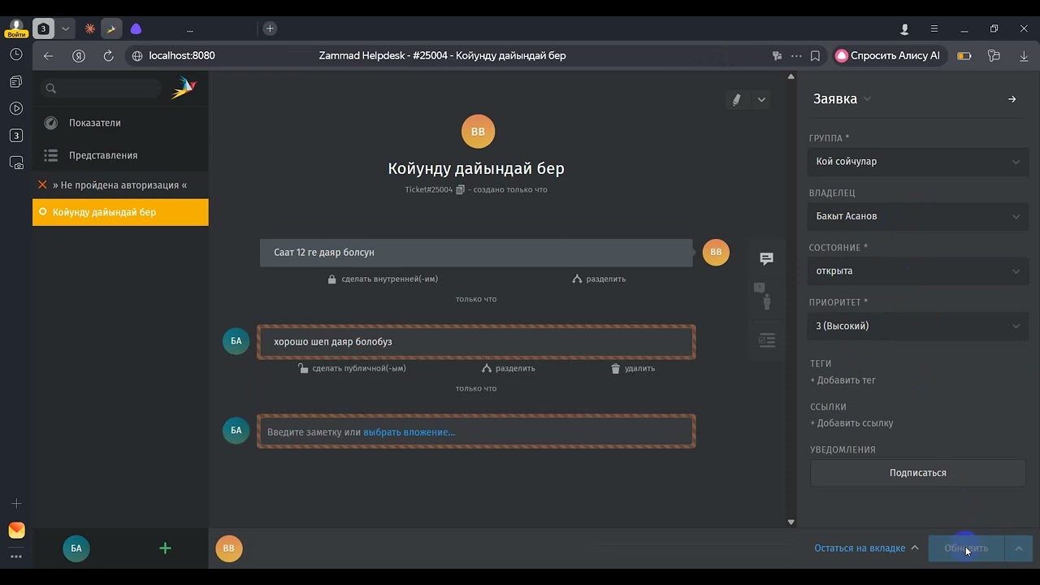Image resolution: width=1040 pixels, height=585 pixels.
Task: Open the "Не пройдена авторизация" sidebar tab
Action: [x=120, y=185]
